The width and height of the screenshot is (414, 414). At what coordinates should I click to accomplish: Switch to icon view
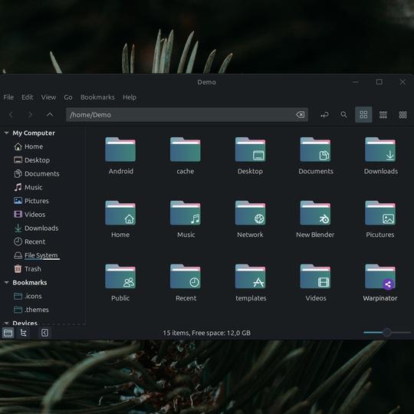(363, 114)
